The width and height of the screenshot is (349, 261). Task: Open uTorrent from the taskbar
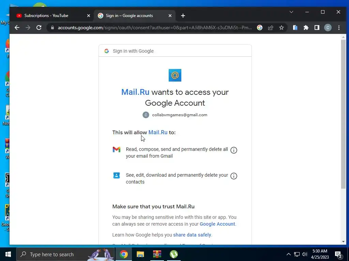[x=173, y=254]
